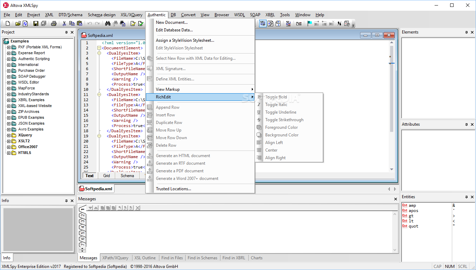Click the Find binoculars icon
476x270 pixels.
point(108,23)
